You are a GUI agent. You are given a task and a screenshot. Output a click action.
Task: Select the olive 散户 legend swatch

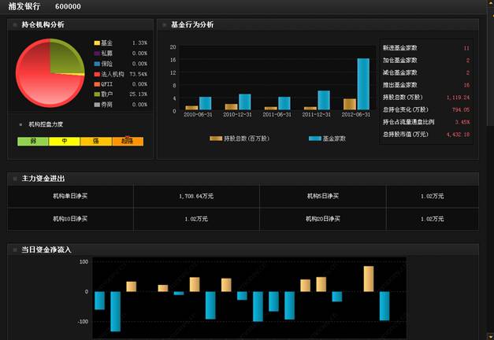pyautogui.click(x=97, y=94)
